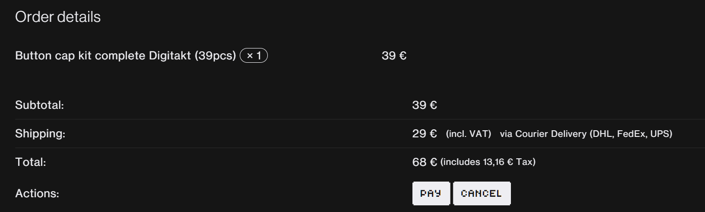Image resolution: width=705 pixels, height=212 pixels.
Task: Click the (incl. VAT) shipping note
Action: tap(468, 134)
